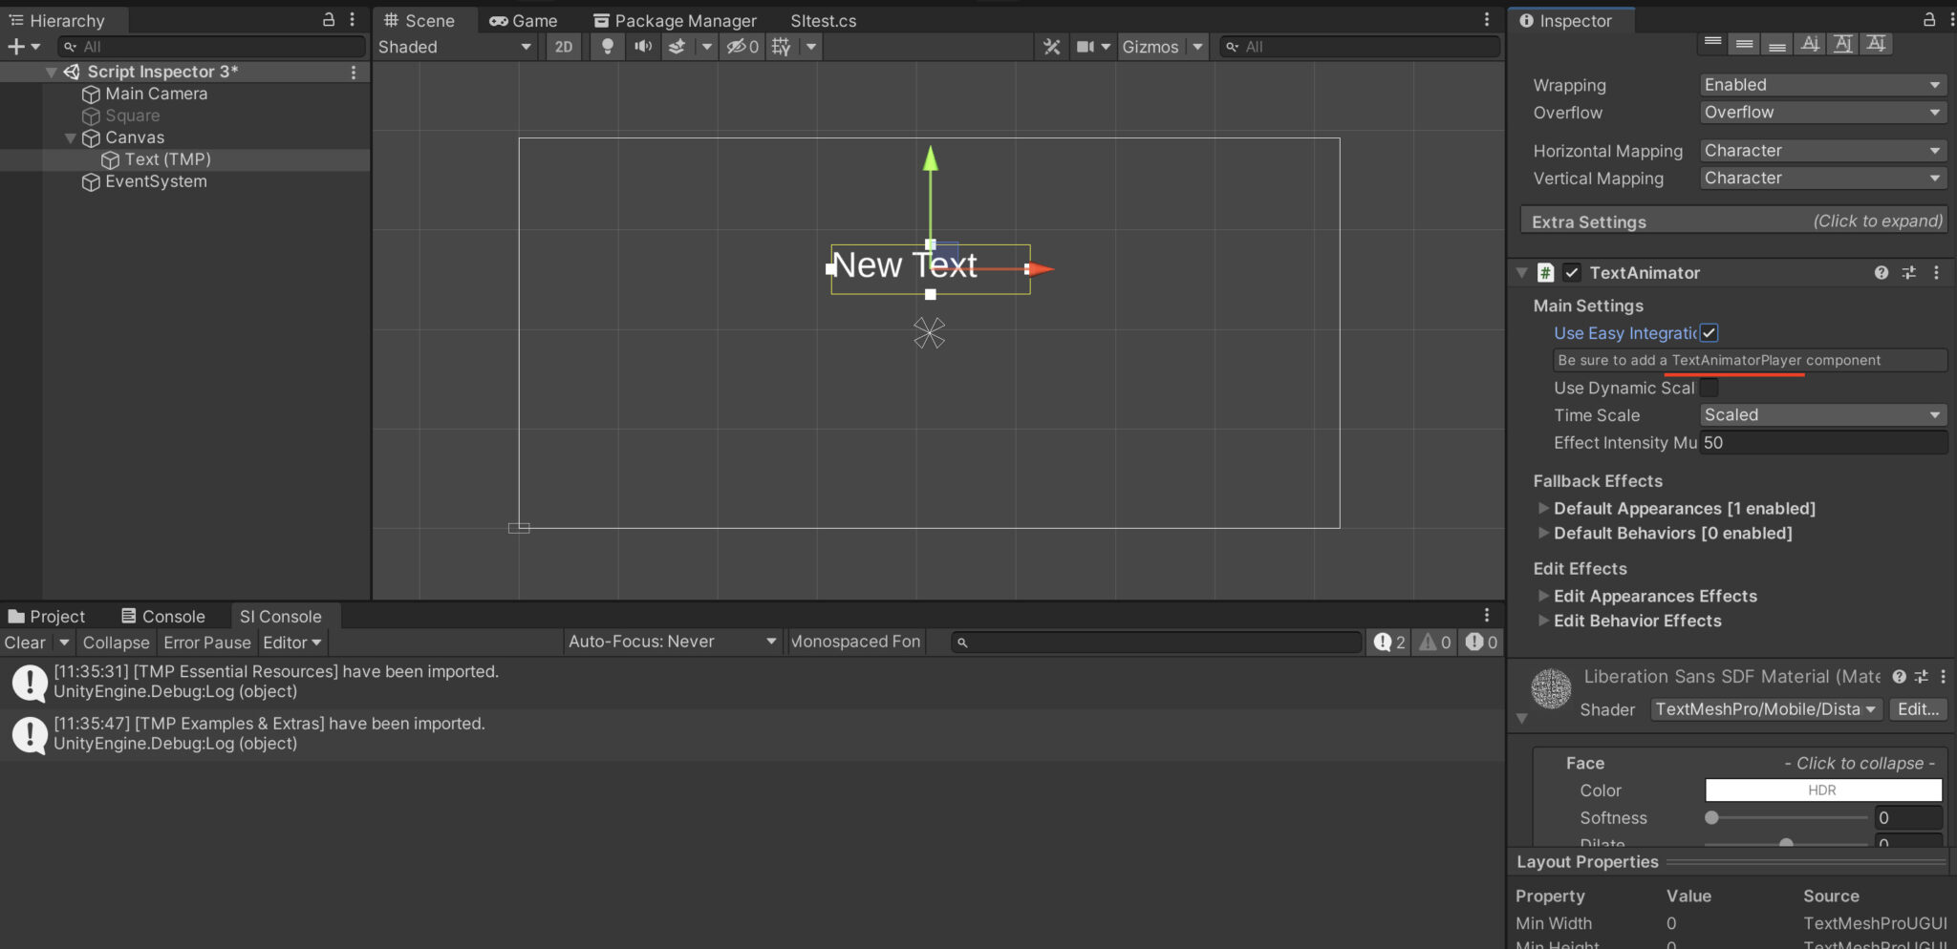The image size is (1957, 949).
Task: Toggle scene effects with the sparkle icon
Action: [x=676, y=46]
